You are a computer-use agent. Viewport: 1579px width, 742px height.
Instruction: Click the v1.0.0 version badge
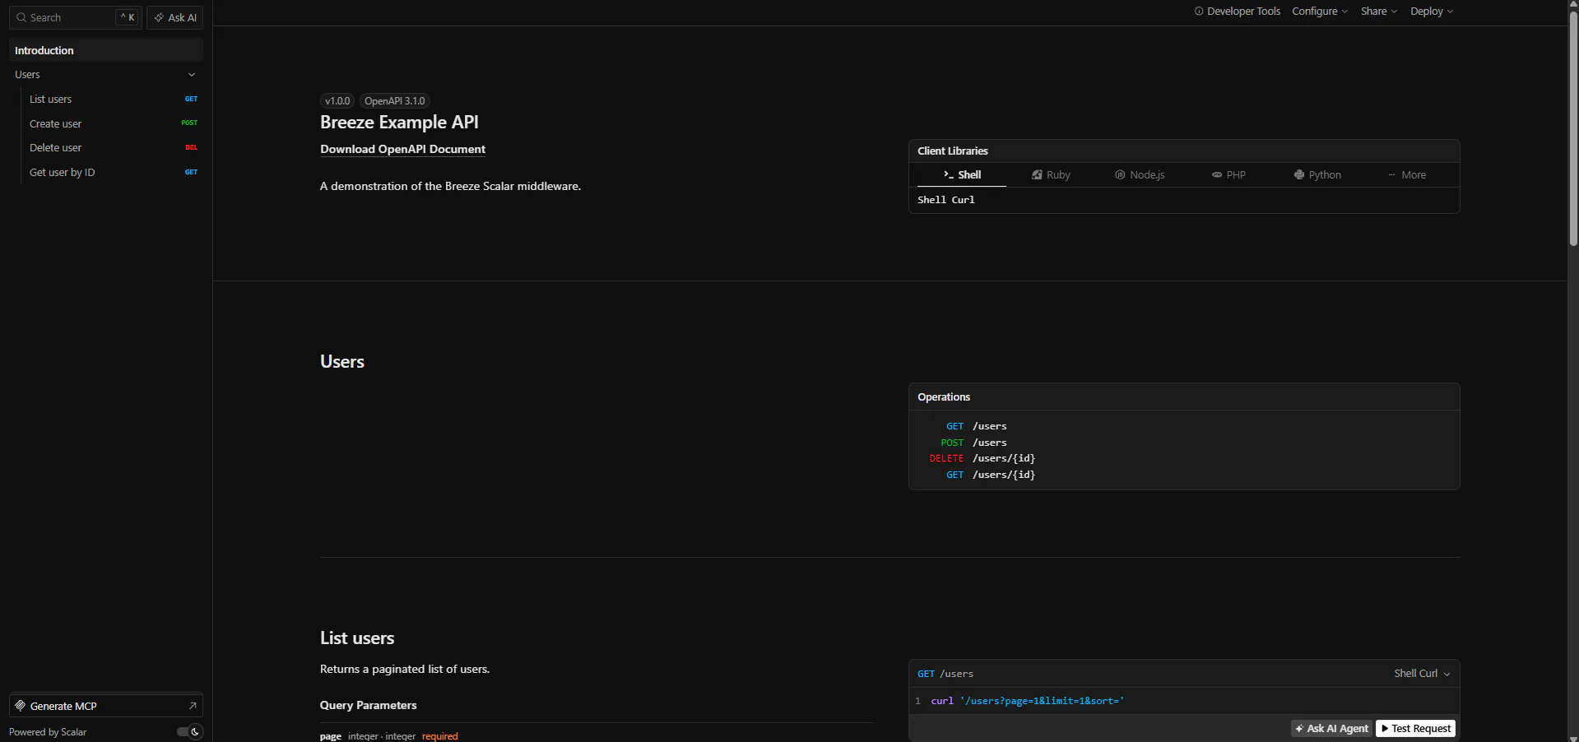click(337, 101)
